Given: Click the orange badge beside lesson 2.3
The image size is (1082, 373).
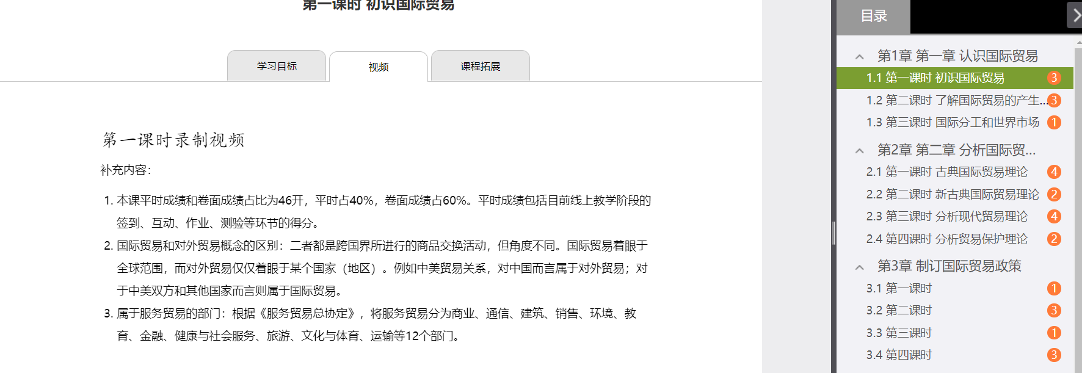Looking at the screenshot, I should (x=1054, y=217).
